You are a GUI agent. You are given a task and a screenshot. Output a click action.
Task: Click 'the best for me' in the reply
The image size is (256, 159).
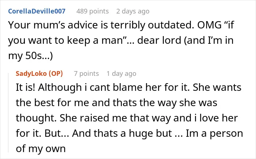click(52, 103)
